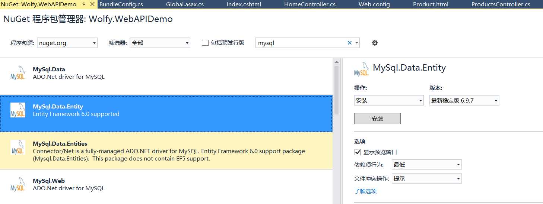
Task: Close the NuGet Wolfy.WebAPIDemo tab
Action: (x=92, y=4)
